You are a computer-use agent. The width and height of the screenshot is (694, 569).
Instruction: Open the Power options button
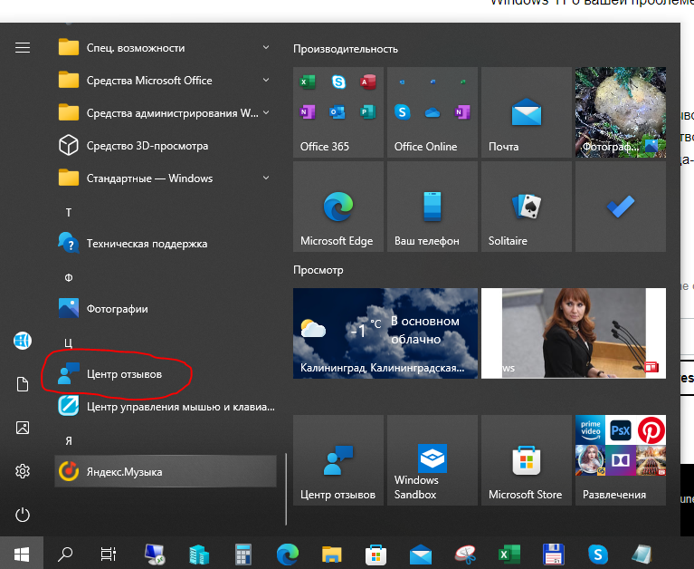coord(23,515)
